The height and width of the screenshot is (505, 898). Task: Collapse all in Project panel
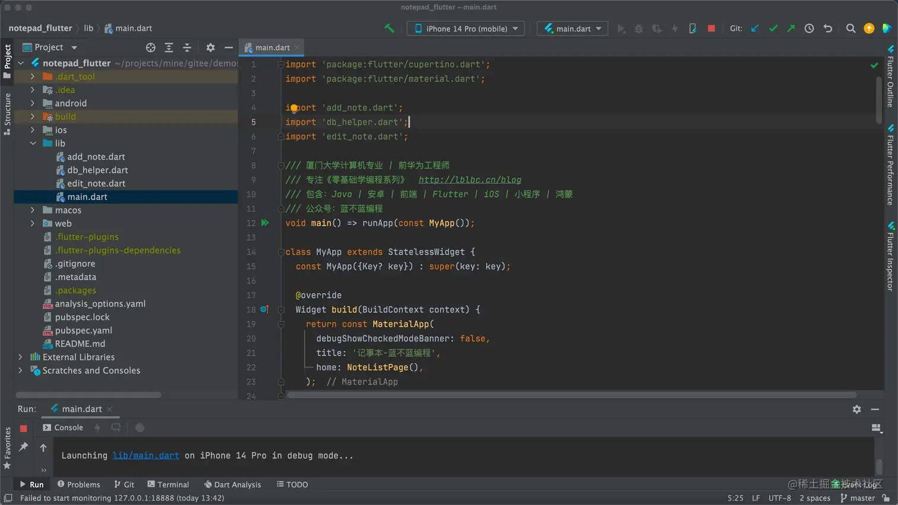point(186,47)
